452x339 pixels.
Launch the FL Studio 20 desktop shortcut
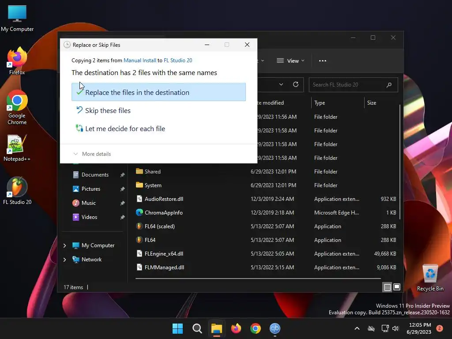[x=17, y=191]
